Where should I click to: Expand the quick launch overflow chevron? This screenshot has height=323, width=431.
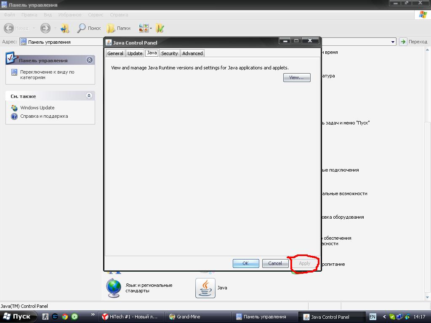[93, 315]
